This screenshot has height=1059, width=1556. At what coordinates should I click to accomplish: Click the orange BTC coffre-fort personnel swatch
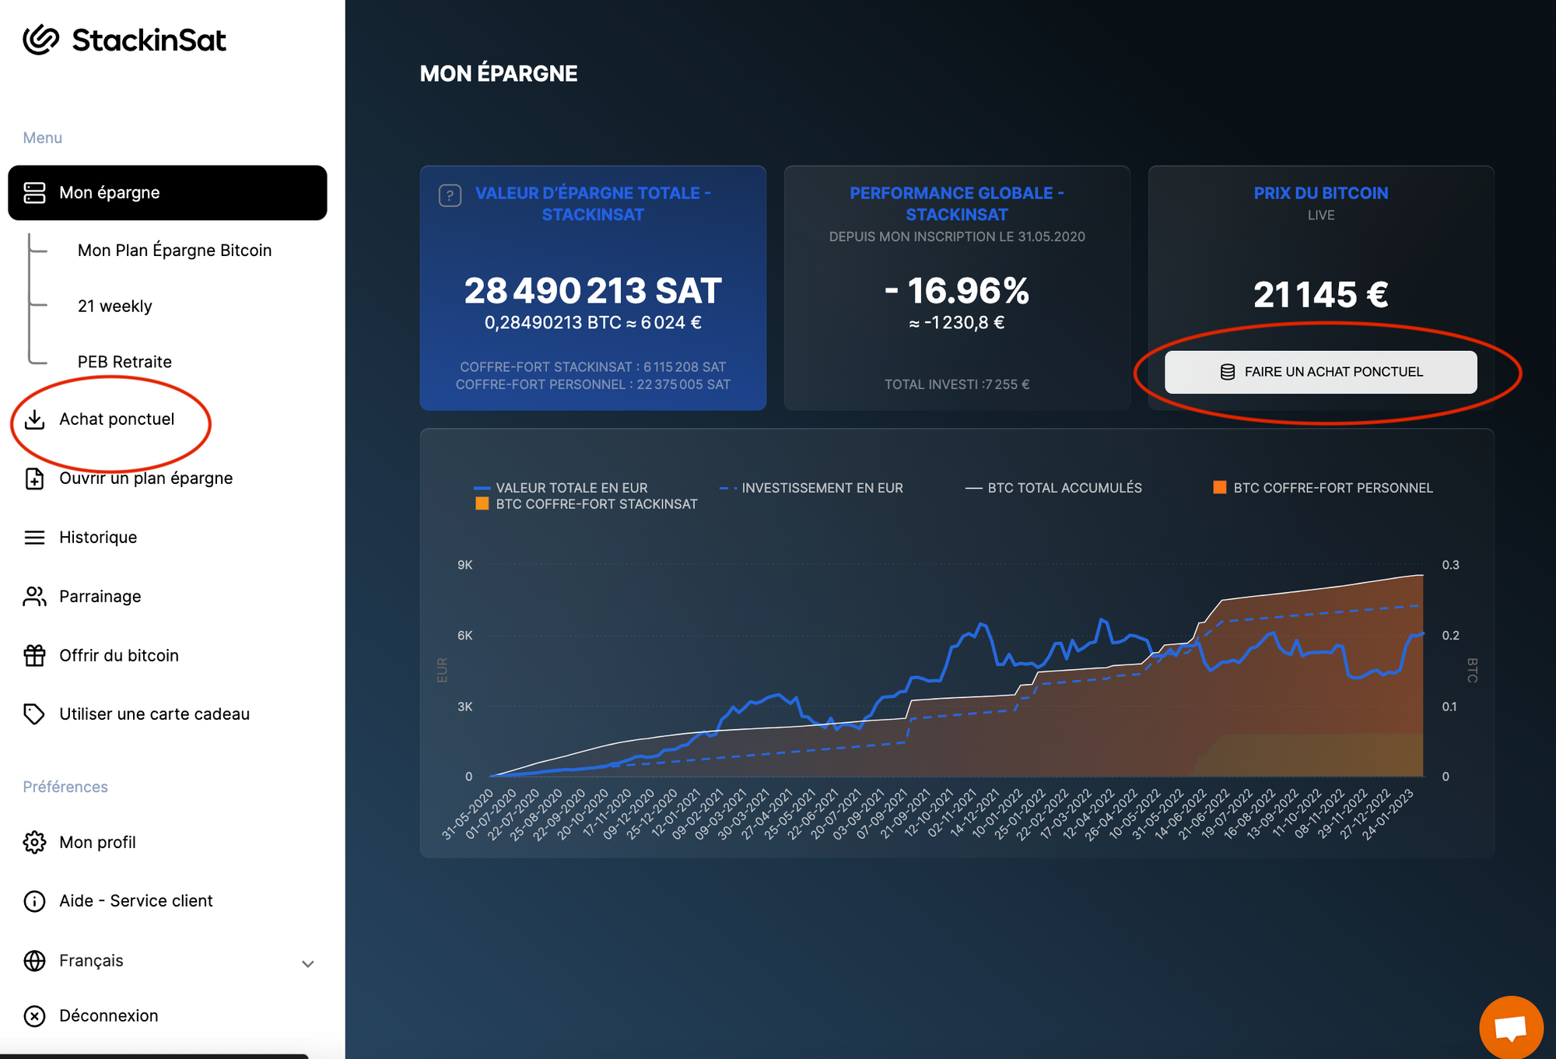1220,488
